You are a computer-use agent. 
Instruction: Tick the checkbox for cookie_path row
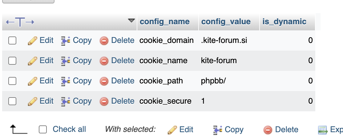[x=12, y=81]
